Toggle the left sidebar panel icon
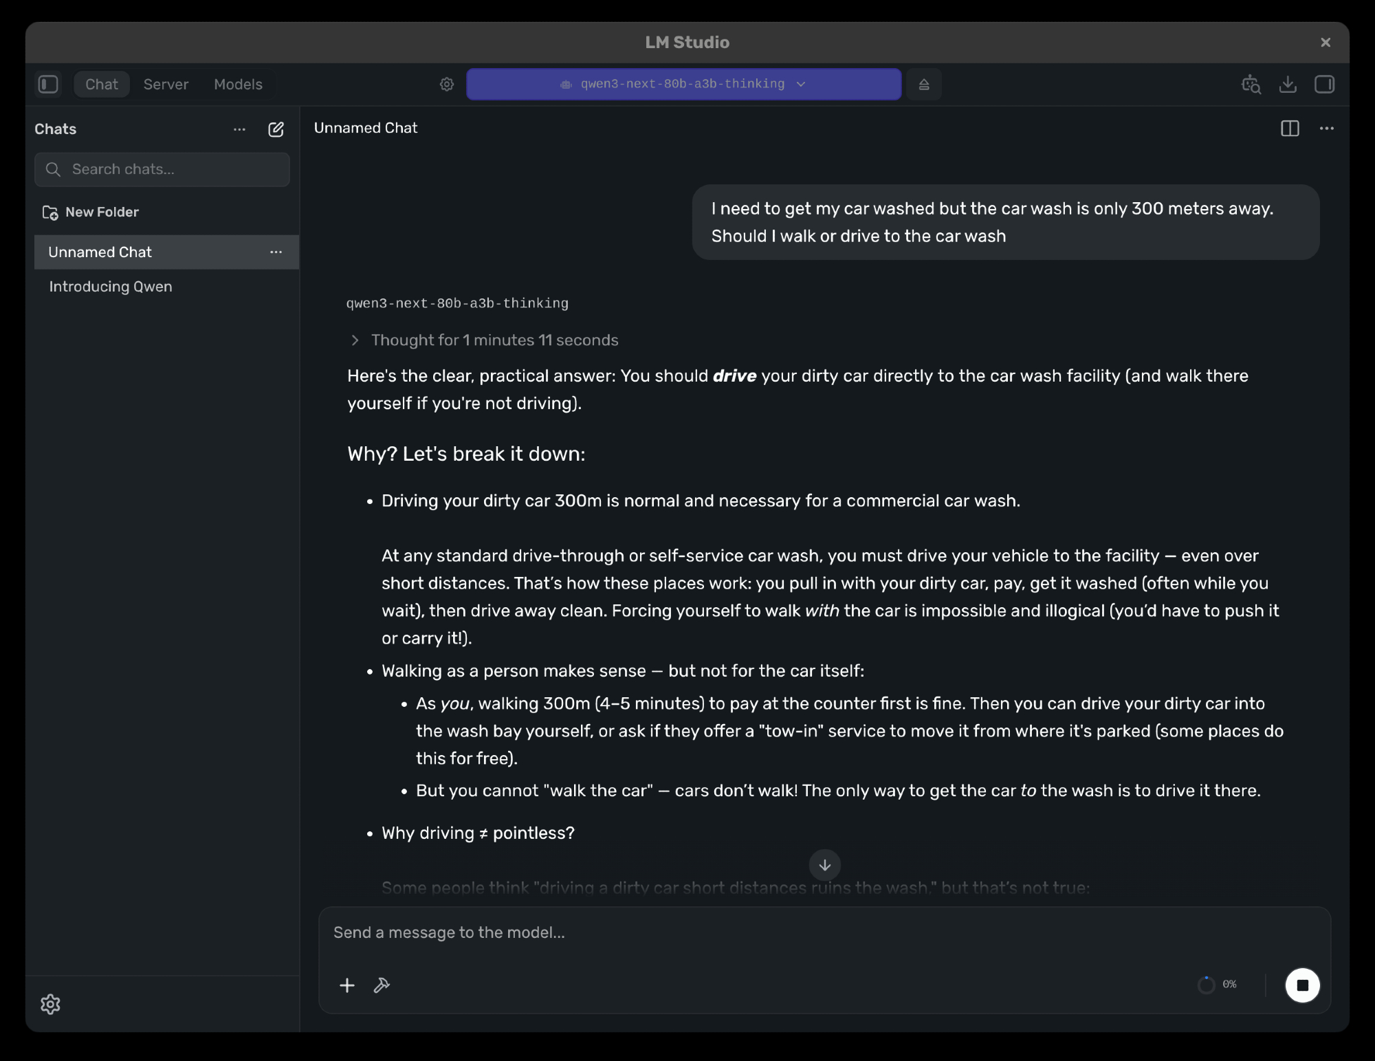Viewport: 1375px width, 1061px height. click(x=48, y=85)
